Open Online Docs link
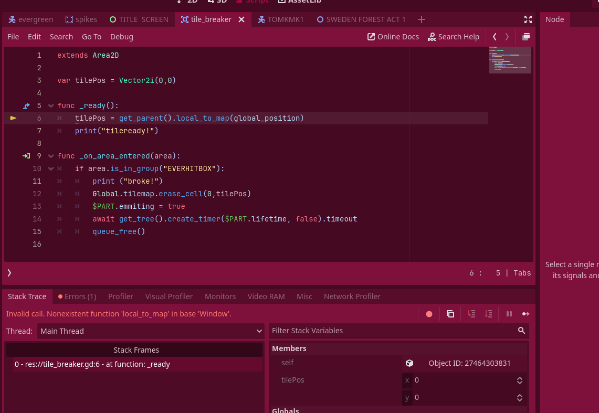Image resolution: width=599 pixels, height=413 pixels. tap(393, 37)
